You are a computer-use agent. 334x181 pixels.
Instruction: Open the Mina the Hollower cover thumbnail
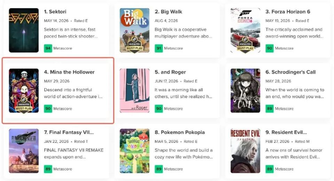point(24,90)
